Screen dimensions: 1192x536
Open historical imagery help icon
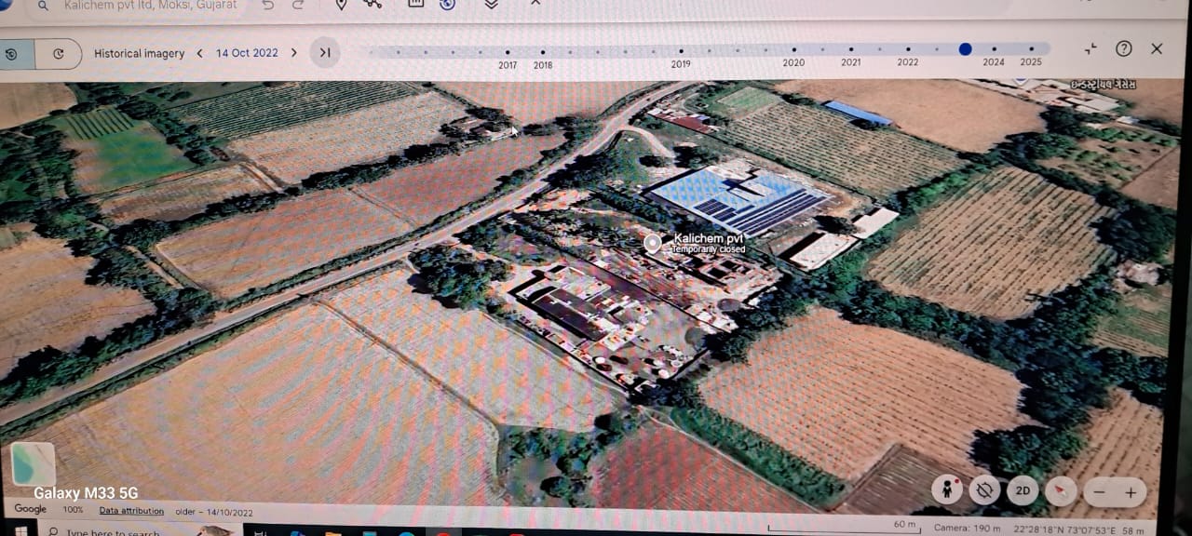[x=1124, y=48]
